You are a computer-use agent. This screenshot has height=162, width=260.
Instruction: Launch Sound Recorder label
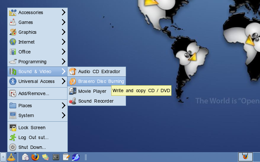point(96,101)
